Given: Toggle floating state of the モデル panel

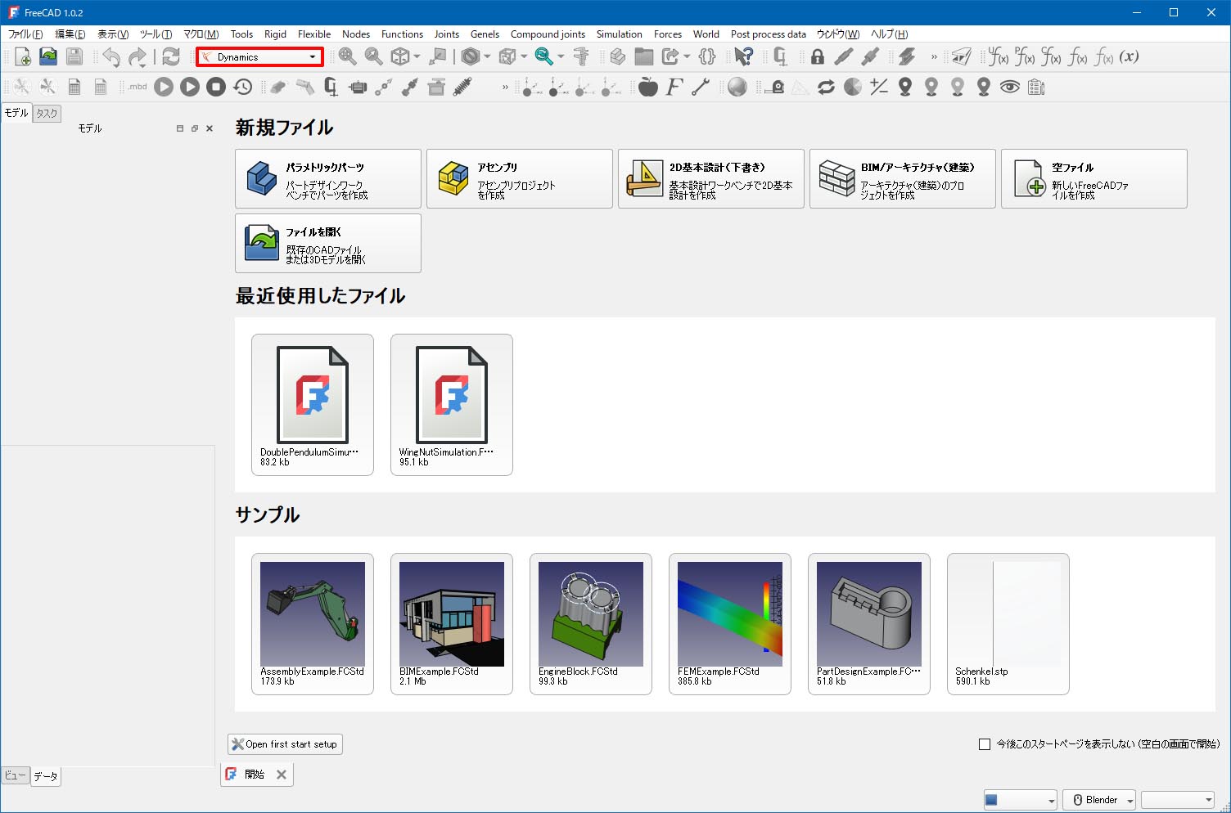Looking at the screenshot, I should pos(195,128).
